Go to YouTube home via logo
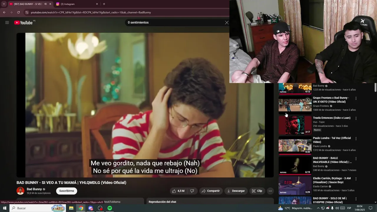Screen dimensions: 377x212 (x=23, y=23)
